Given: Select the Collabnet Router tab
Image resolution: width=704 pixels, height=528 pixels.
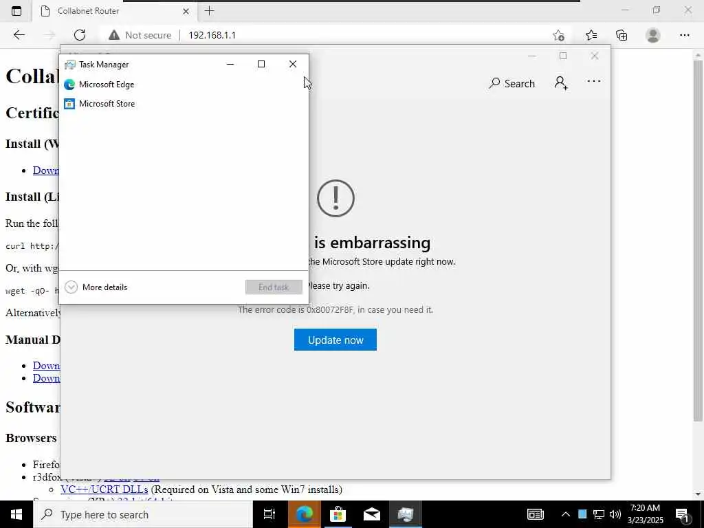Looking at the screenshot, I should pos(115,11).
